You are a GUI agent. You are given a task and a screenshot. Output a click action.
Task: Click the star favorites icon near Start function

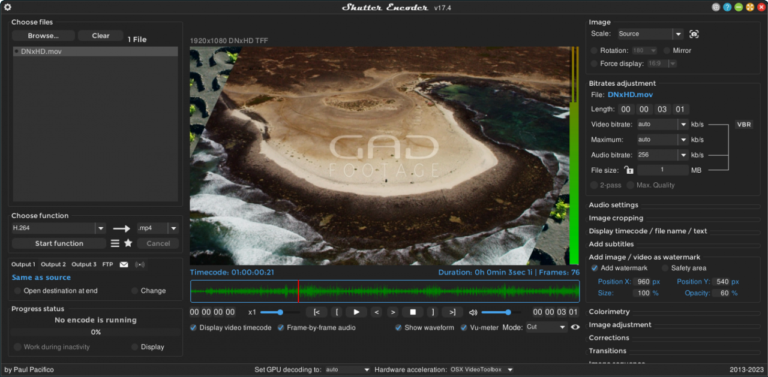128,243
